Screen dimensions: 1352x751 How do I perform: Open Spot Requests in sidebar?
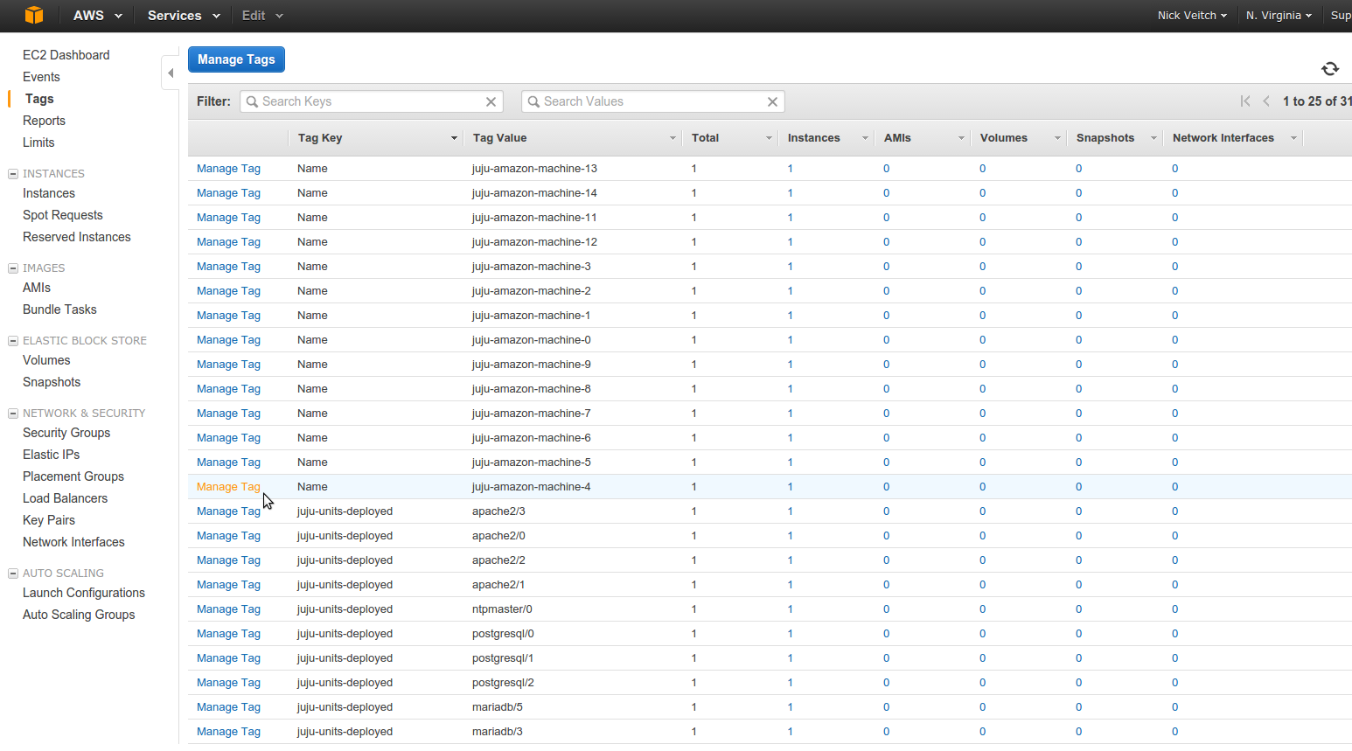63,215
